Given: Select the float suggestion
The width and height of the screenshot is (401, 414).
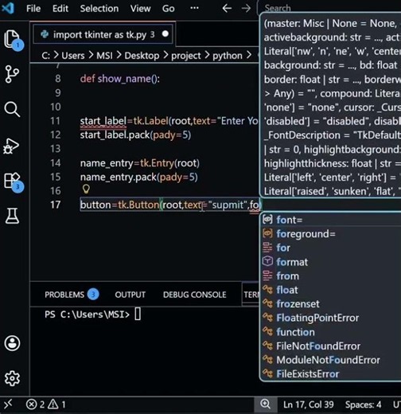Looking at the screenshot, I should click(x=330, y=290).
